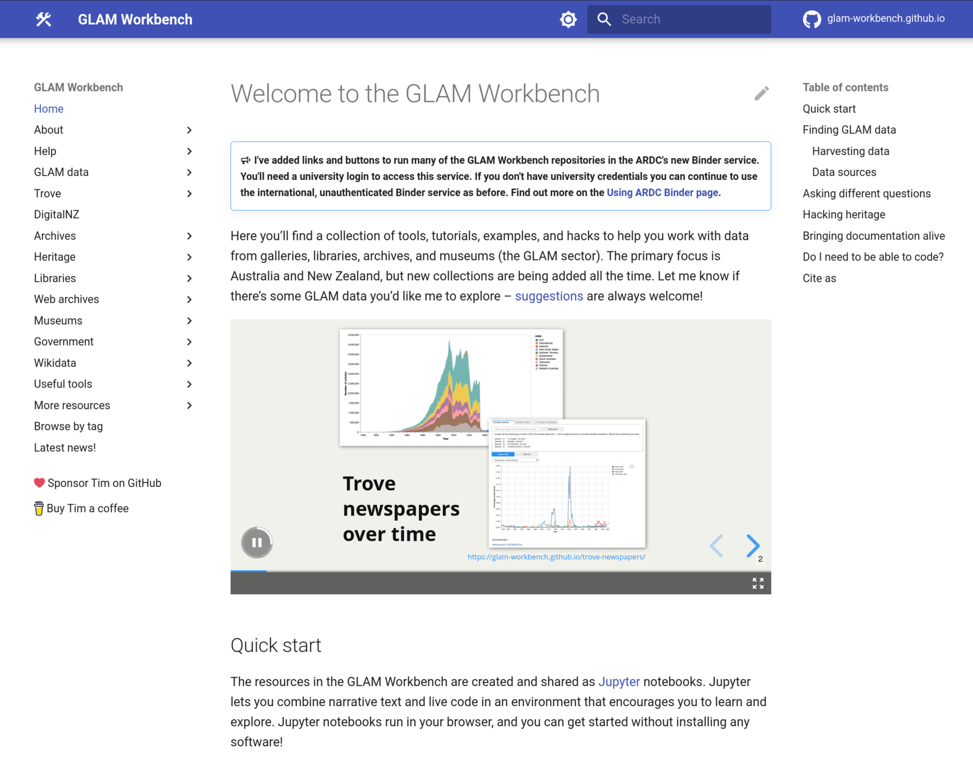Jump to Bringing documentation alive
Screen dimensions: 973x759
tap(874, 236)
